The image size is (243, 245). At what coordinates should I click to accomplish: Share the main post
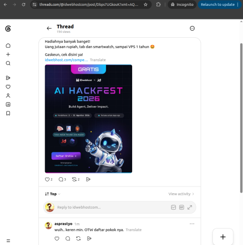(x=88, y=179)
